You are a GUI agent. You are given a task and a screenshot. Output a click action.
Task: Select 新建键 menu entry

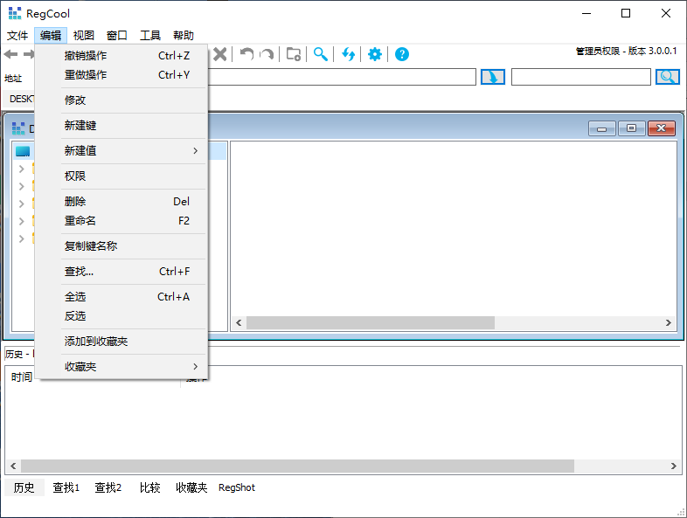point(121,125)
